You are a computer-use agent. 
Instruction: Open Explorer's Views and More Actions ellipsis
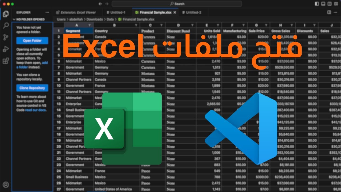click(x=47, y=12)
